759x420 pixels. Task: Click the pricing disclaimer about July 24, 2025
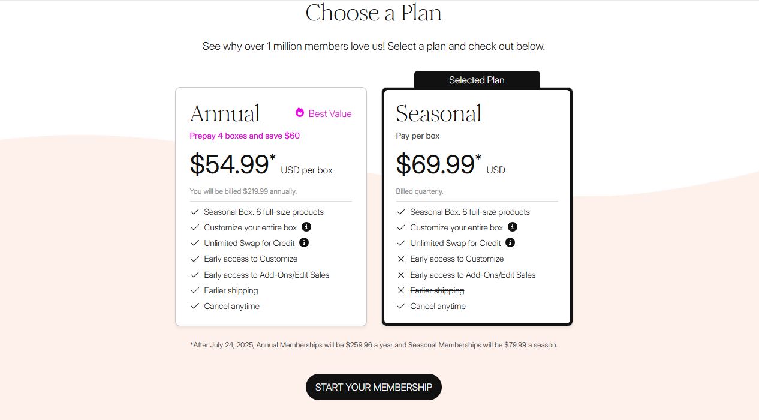(x=373, y=345)
